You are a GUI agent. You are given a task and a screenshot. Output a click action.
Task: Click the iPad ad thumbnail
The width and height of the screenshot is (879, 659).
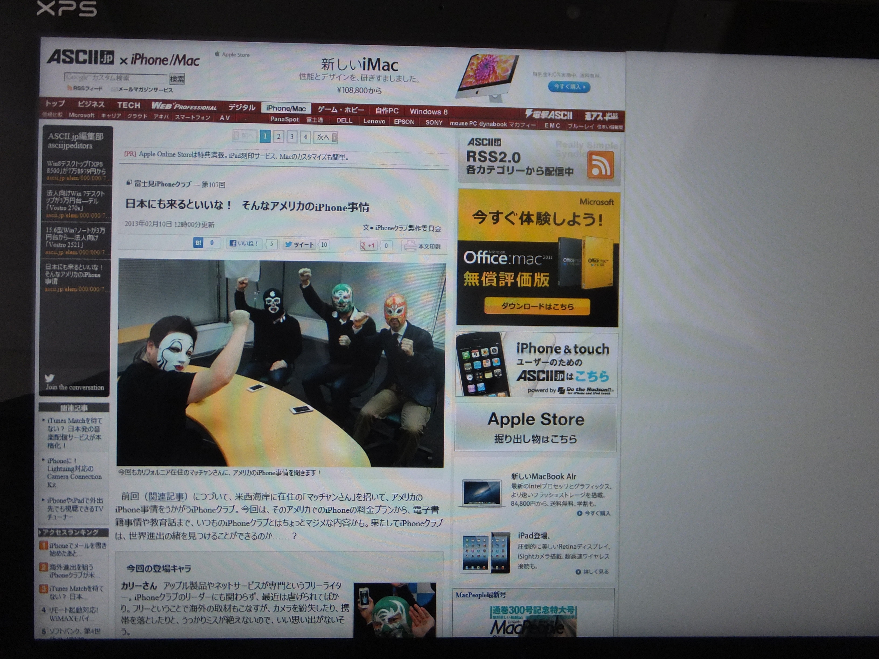pyautogui.click(x=486, y=553)
